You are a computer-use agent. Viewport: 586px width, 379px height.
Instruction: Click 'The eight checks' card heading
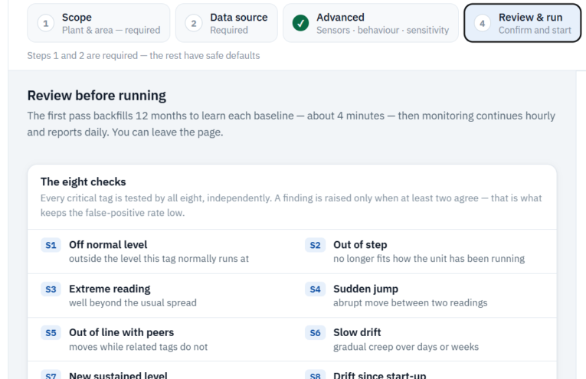click(83, 182)
